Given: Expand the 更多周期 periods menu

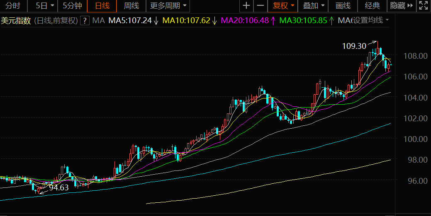Looking at the screenshot, I should [168, 6].
